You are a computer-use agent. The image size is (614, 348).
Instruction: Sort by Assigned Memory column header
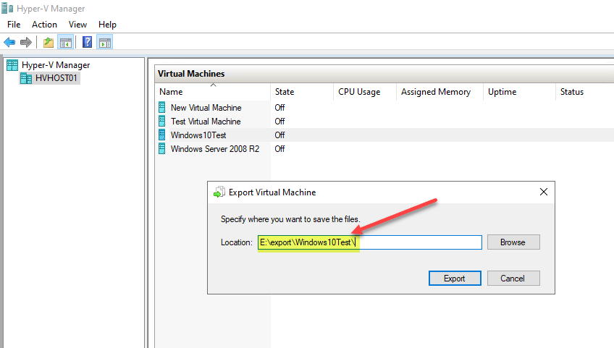point(440,92)
